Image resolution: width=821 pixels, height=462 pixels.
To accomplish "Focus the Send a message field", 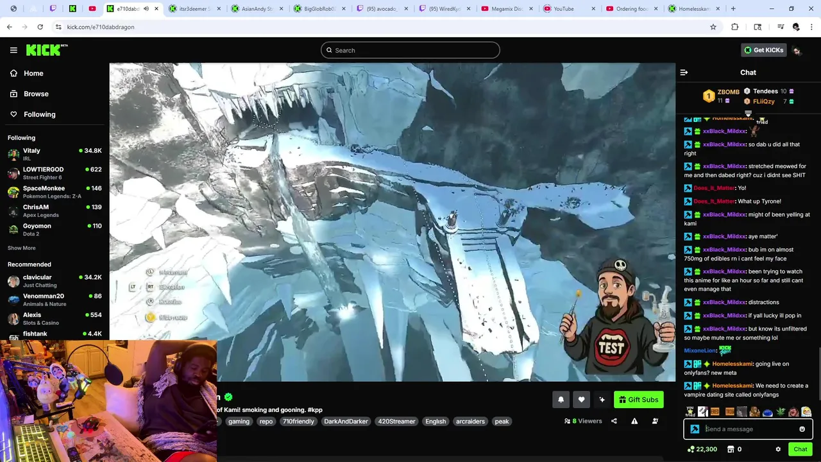I will pyautogui.click(x=747, y=429).
